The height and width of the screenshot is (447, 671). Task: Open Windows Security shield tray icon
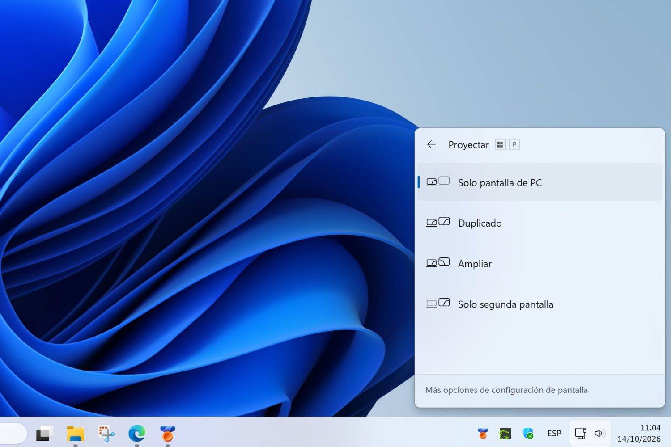528,433
